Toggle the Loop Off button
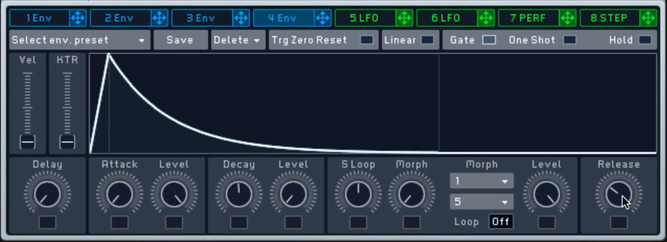 pos(501,222)
